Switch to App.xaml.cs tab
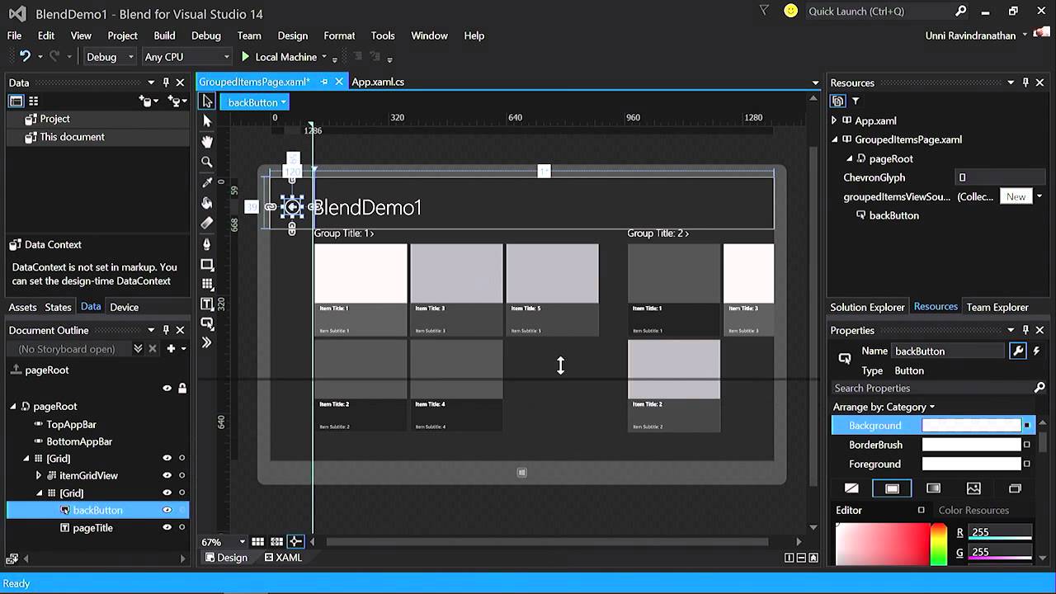 (x=378, y=82)
